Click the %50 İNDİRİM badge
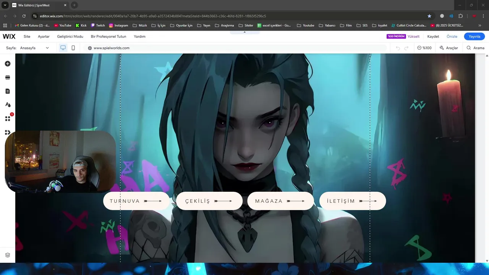Image resolution: width=489 pixels, height=275 pixels. click(x=396, y=36)
